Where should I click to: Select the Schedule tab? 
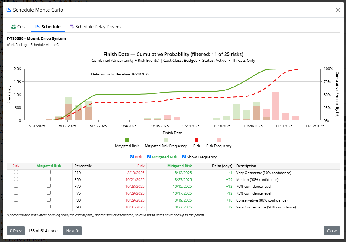48,27
